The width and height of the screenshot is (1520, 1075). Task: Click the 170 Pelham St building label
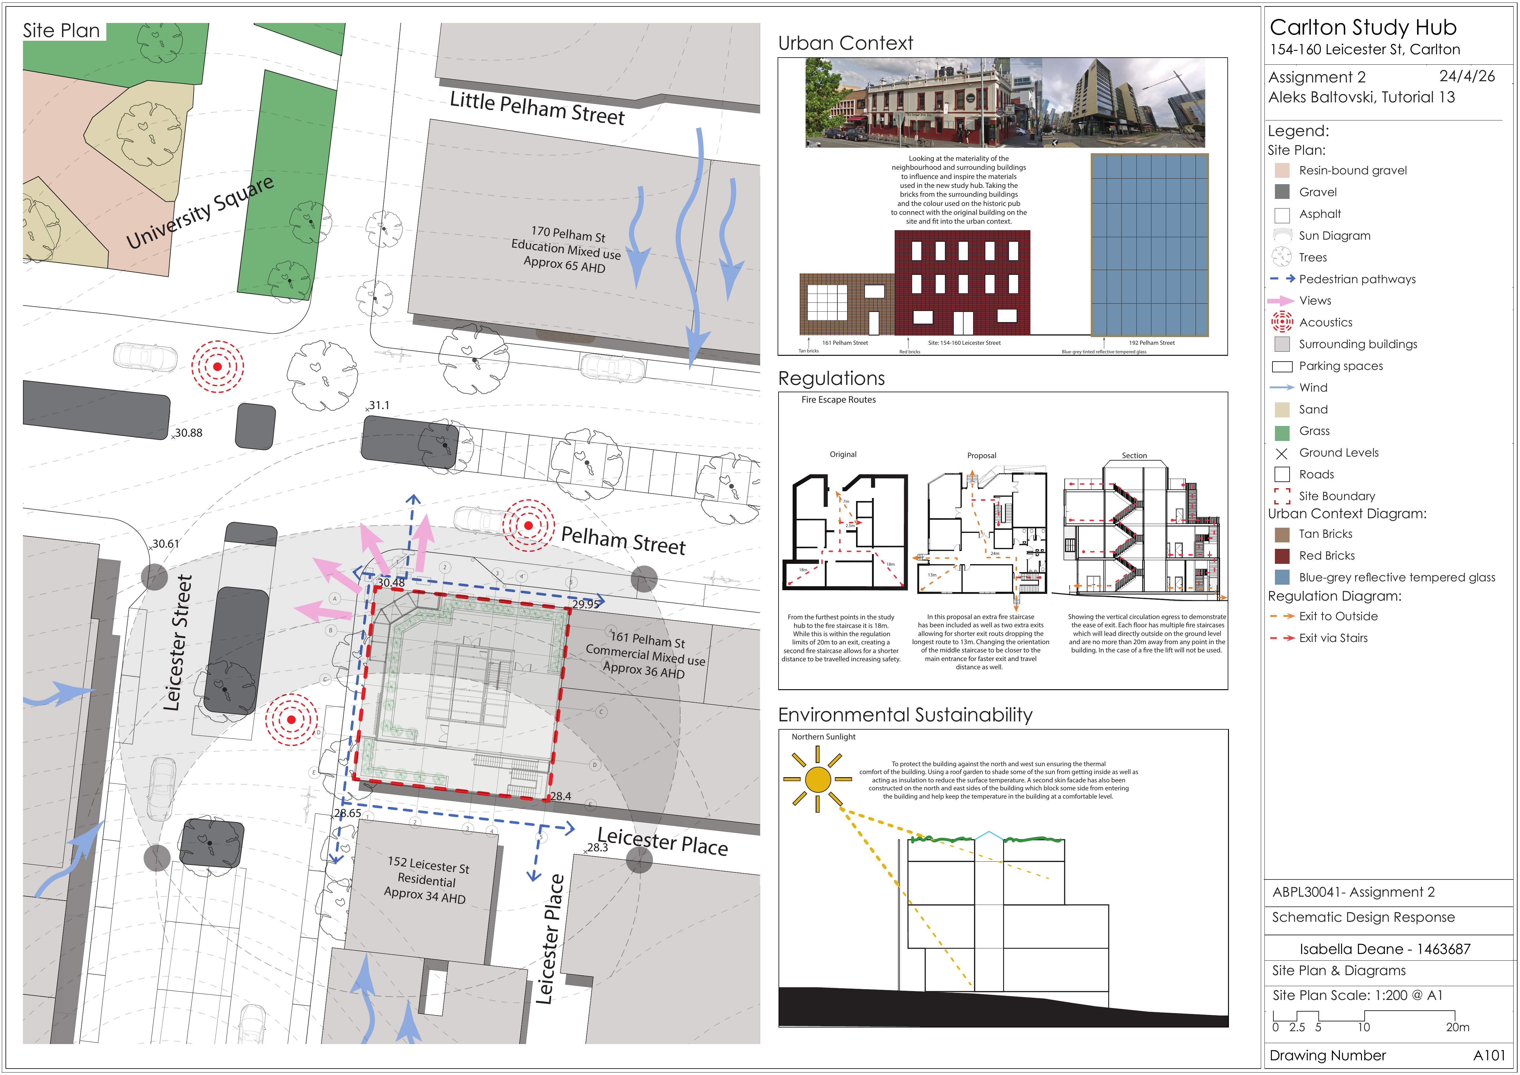(x=566, y=249)
